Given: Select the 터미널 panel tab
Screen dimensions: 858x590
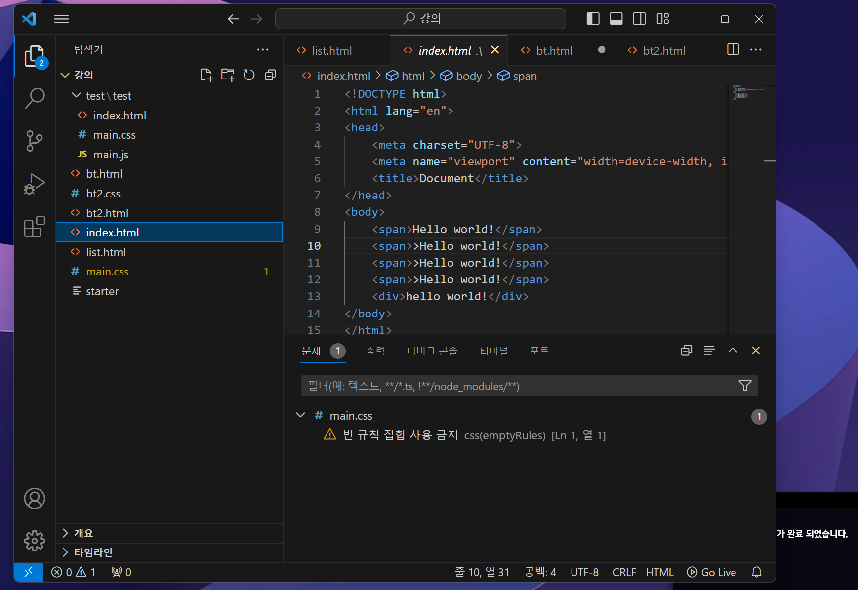Looking at the screenshot, I should point(494,351).
